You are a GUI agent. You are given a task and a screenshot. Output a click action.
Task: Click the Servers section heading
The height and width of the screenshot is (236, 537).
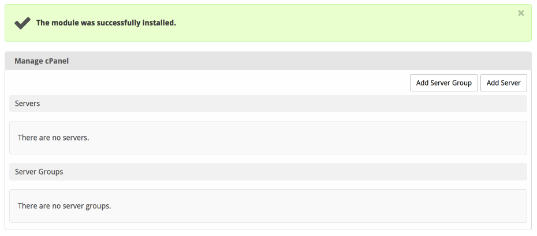click(x=27, y=104)
